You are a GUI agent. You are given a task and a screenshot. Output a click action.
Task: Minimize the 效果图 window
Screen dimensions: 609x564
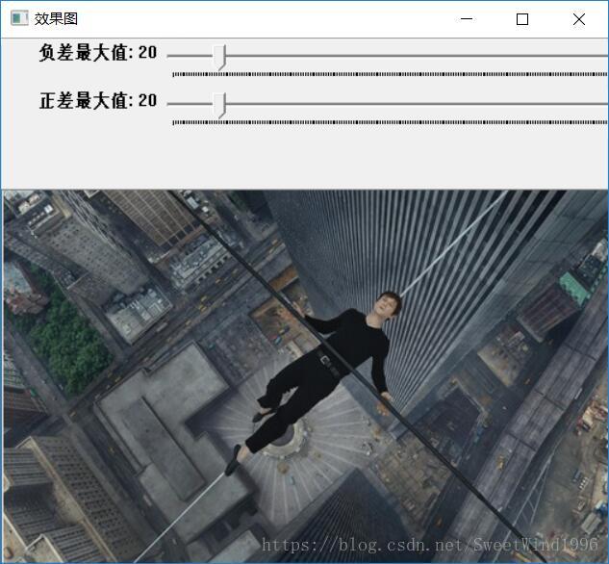click(466, 18)
